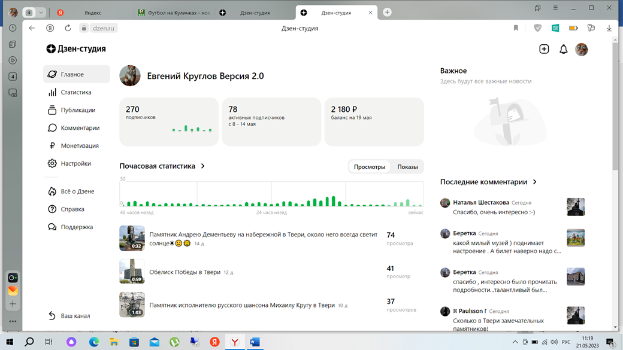Open Windows taskbar search

(x=29, y=342)
